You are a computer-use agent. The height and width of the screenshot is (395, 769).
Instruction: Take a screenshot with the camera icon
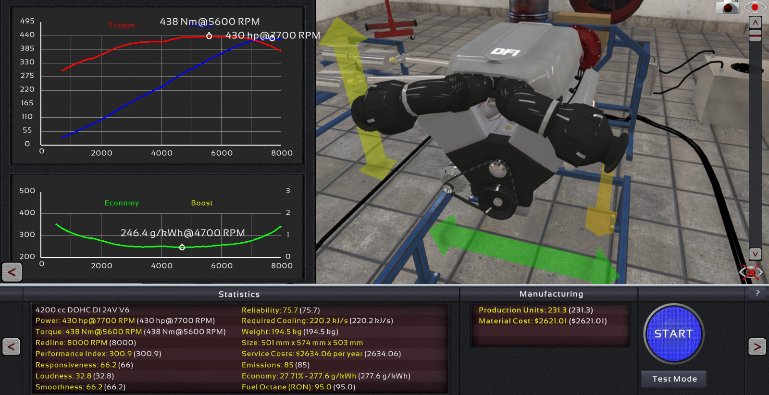[x=728, y=7]
